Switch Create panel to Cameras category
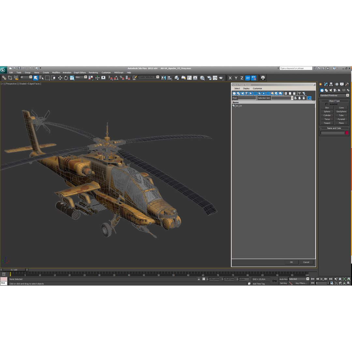 335,90
